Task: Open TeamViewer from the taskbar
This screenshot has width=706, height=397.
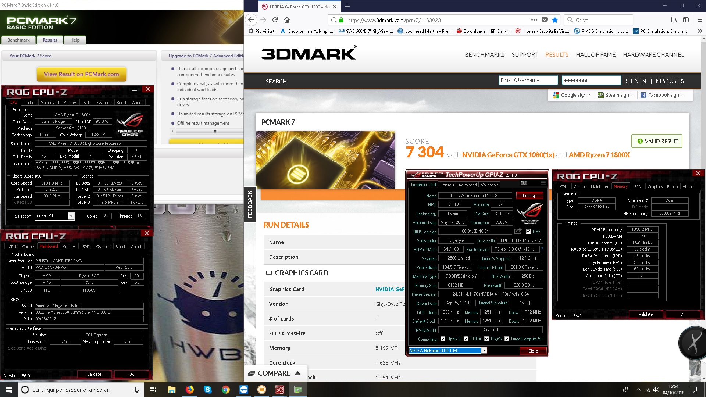Action: pyautogui.click(x=244, y=390)
